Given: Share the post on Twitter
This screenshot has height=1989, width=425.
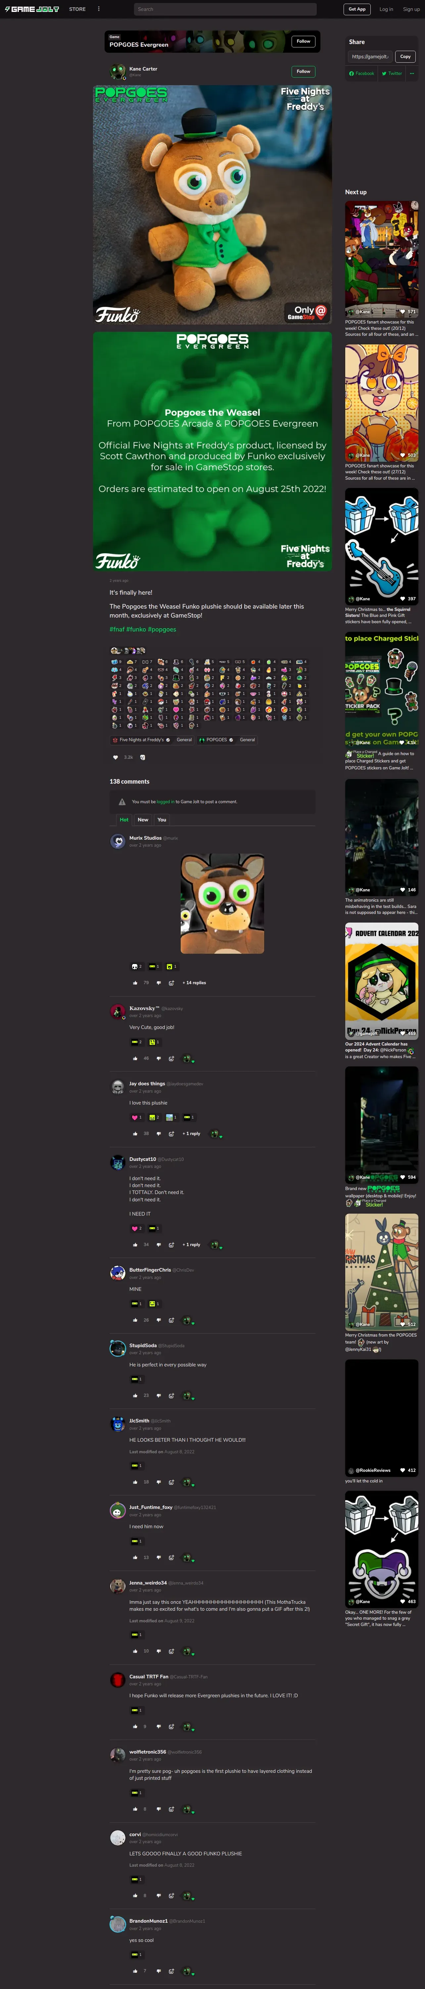Looking at the screenshot, I should point(392,73).
